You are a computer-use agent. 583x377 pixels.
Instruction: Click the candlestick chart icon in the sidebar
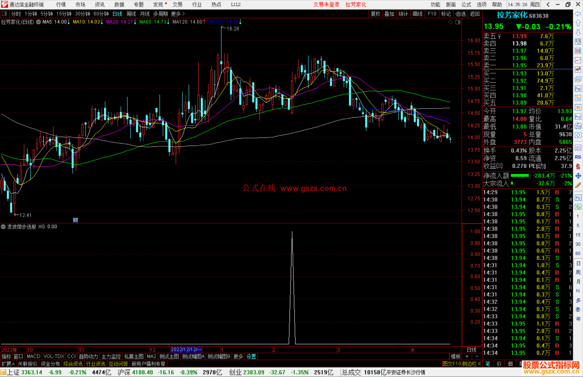click(578, 70)
